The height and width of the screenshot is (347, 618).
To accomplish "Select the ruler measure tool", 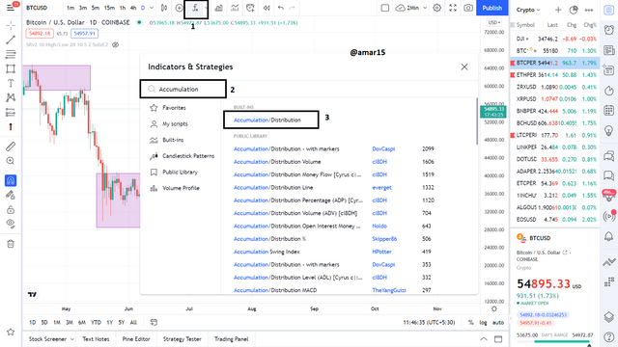I will [11, 147].
